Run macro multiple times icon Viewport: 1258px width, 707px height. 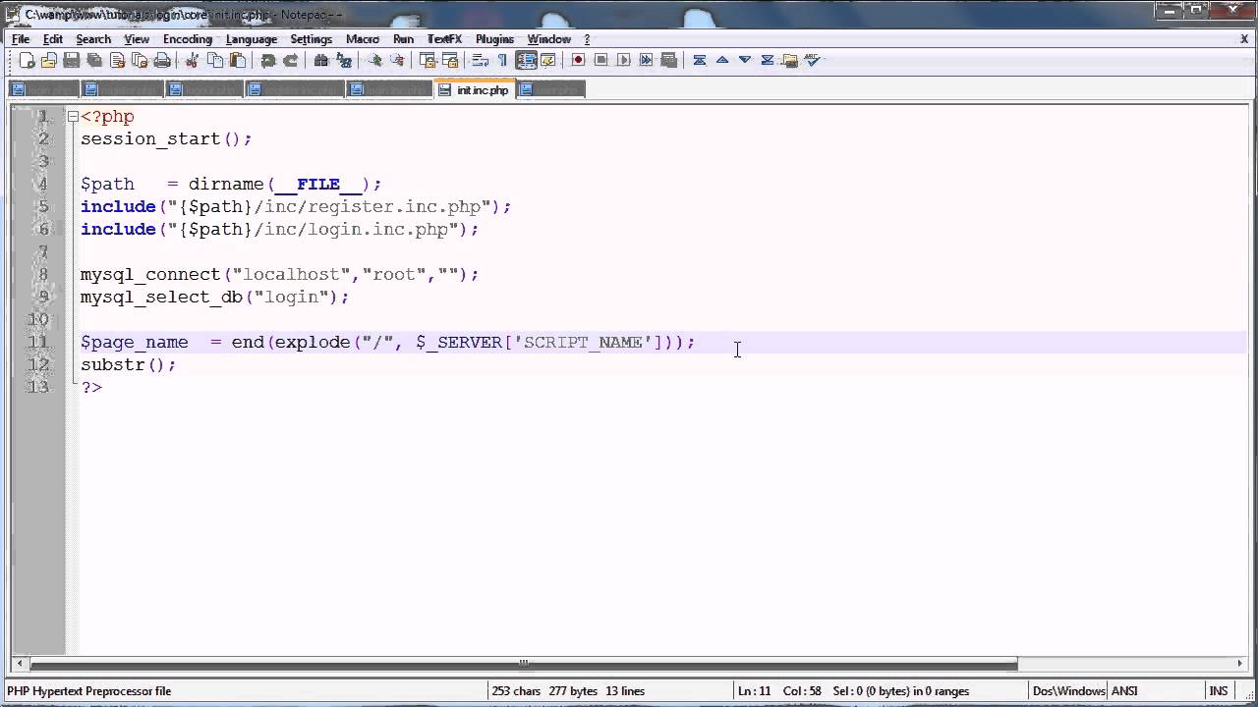click(647, 60)
